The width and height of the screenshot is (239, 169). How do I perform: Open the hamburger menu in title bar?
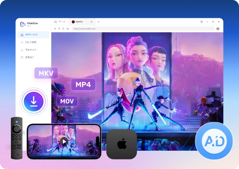point(202,22)
